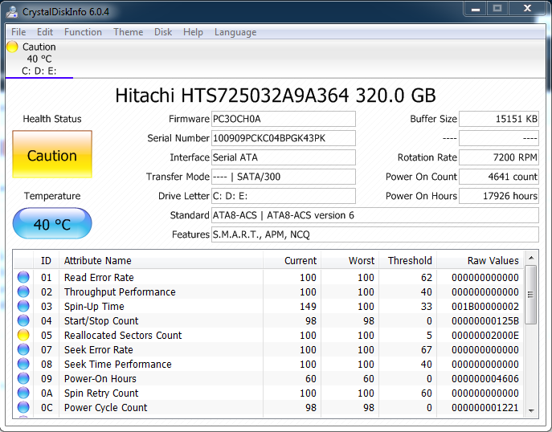Click the scroll up arrow of attribute list
The height and width of the screenshot is (432, 552).
tap(531, 259)
